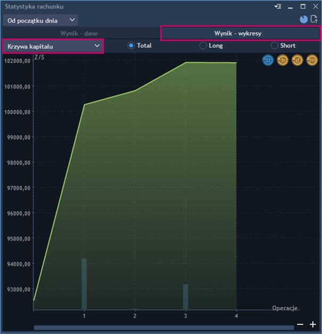Click the orange monthly 'm' chart icon
This screenshot has width=322, height=334.
(312, 61)
